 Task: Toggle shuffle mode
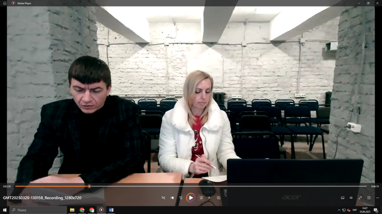tap(163, 198)
